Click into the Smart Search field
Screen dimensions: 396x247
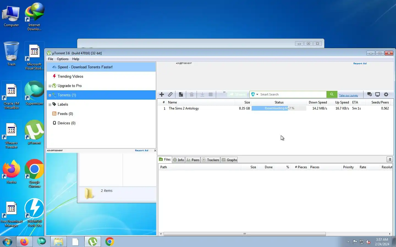click(x=293, y=94)
